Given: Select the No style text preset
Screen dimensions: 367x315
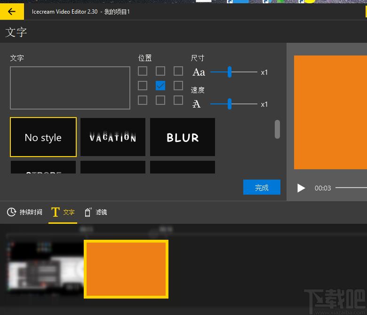Looking at the screenshot, I should pos(43,137).
